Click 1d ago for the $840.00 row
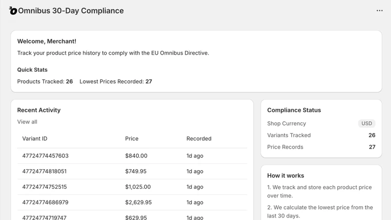391x220 pixels. [195, 155]
